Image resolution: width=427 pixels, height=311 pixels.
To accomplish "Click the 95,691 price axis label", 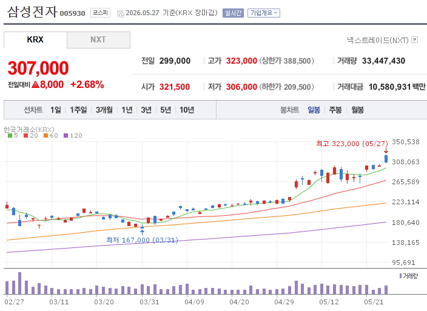I will tap(403, 263).
